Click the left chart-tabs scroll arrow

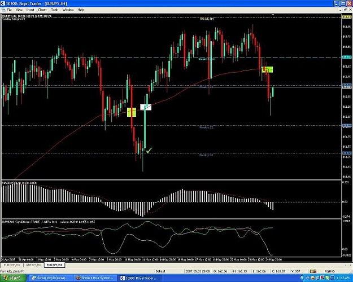[346, 265]
